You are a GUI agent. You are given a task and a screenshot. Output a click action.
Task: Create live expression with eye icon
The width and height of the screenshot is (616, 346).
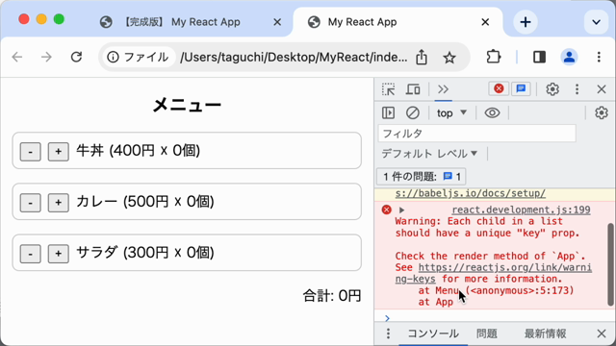pyautogui.click(x=492, y=113)
